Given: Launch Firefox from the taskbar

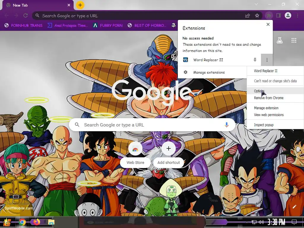Looking at the screenshot, I should coord(37,222).
